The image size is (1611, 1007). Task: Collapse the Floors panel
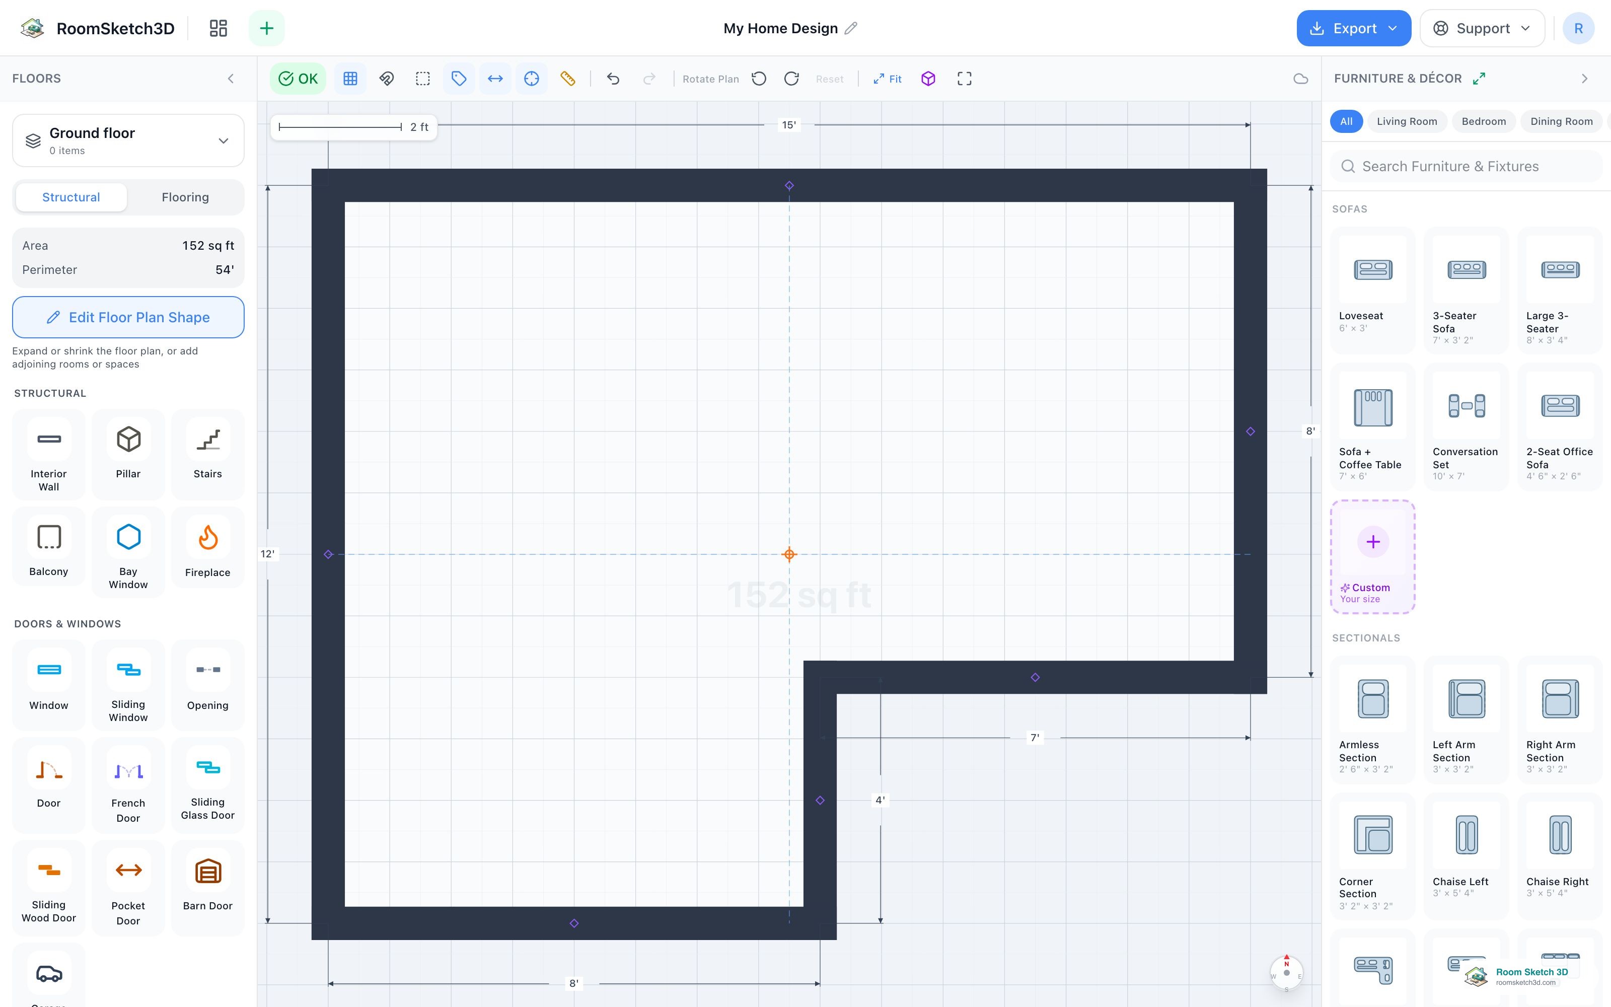click(231, 79)
